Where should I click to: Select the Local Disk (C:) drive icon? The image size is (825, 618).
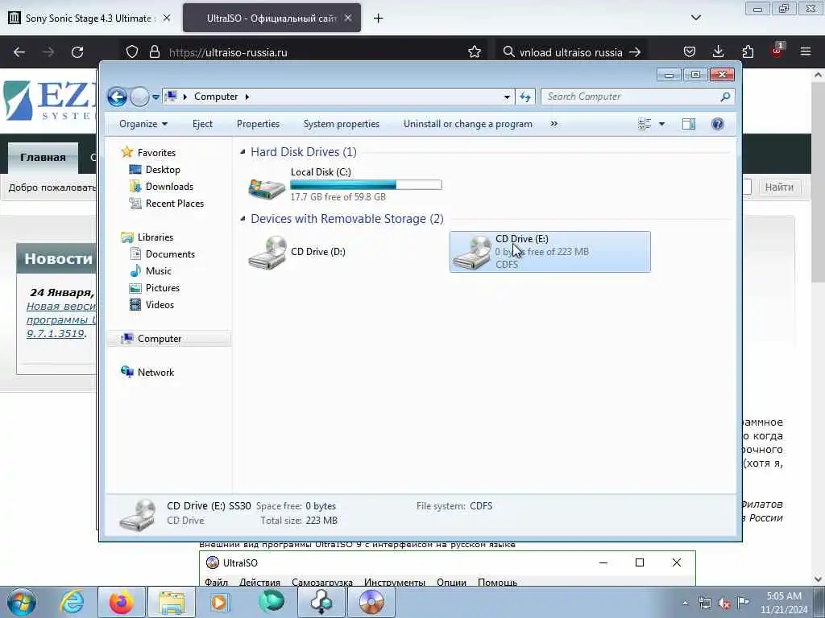coord(266,187)
